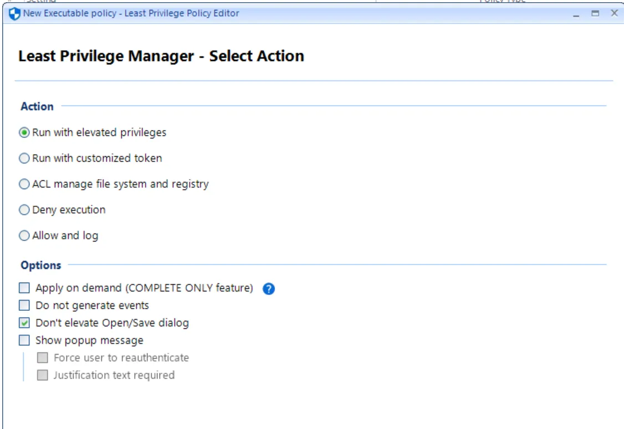Click the Least Privilege Manager heading
This screenshot has height=429, width=624.
162,56
